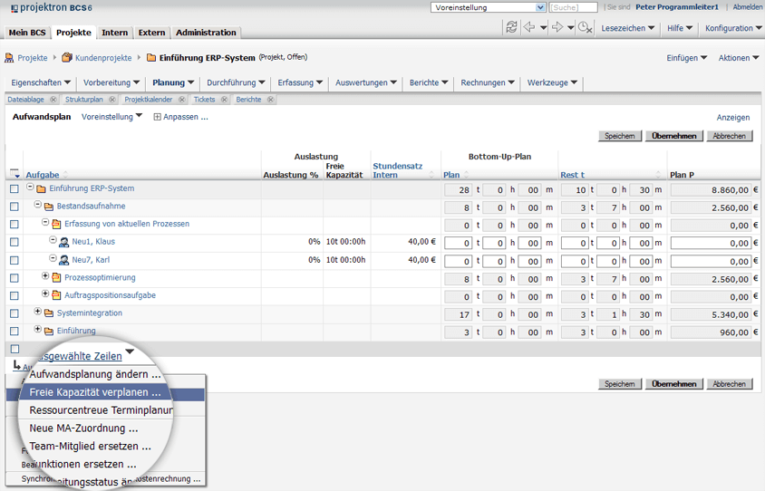Image resolution: width=765 pixels, height=491 pixels.
Task: Collapse the Bestandsaufnahme tree node
Action: [37, 205]
